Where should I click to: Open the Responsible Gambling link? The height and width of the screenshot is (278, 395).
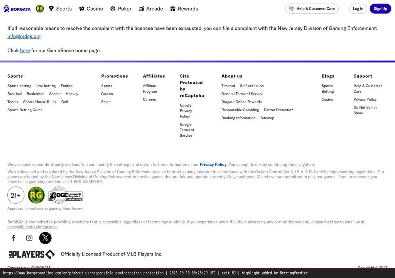240,110
